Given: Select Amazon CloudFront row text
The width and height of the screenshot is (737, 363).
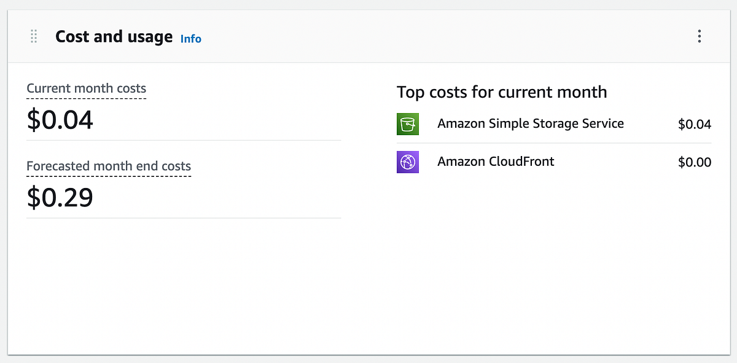Looking at the screenshot, I should pyautogui.click(x=496, y=162).
